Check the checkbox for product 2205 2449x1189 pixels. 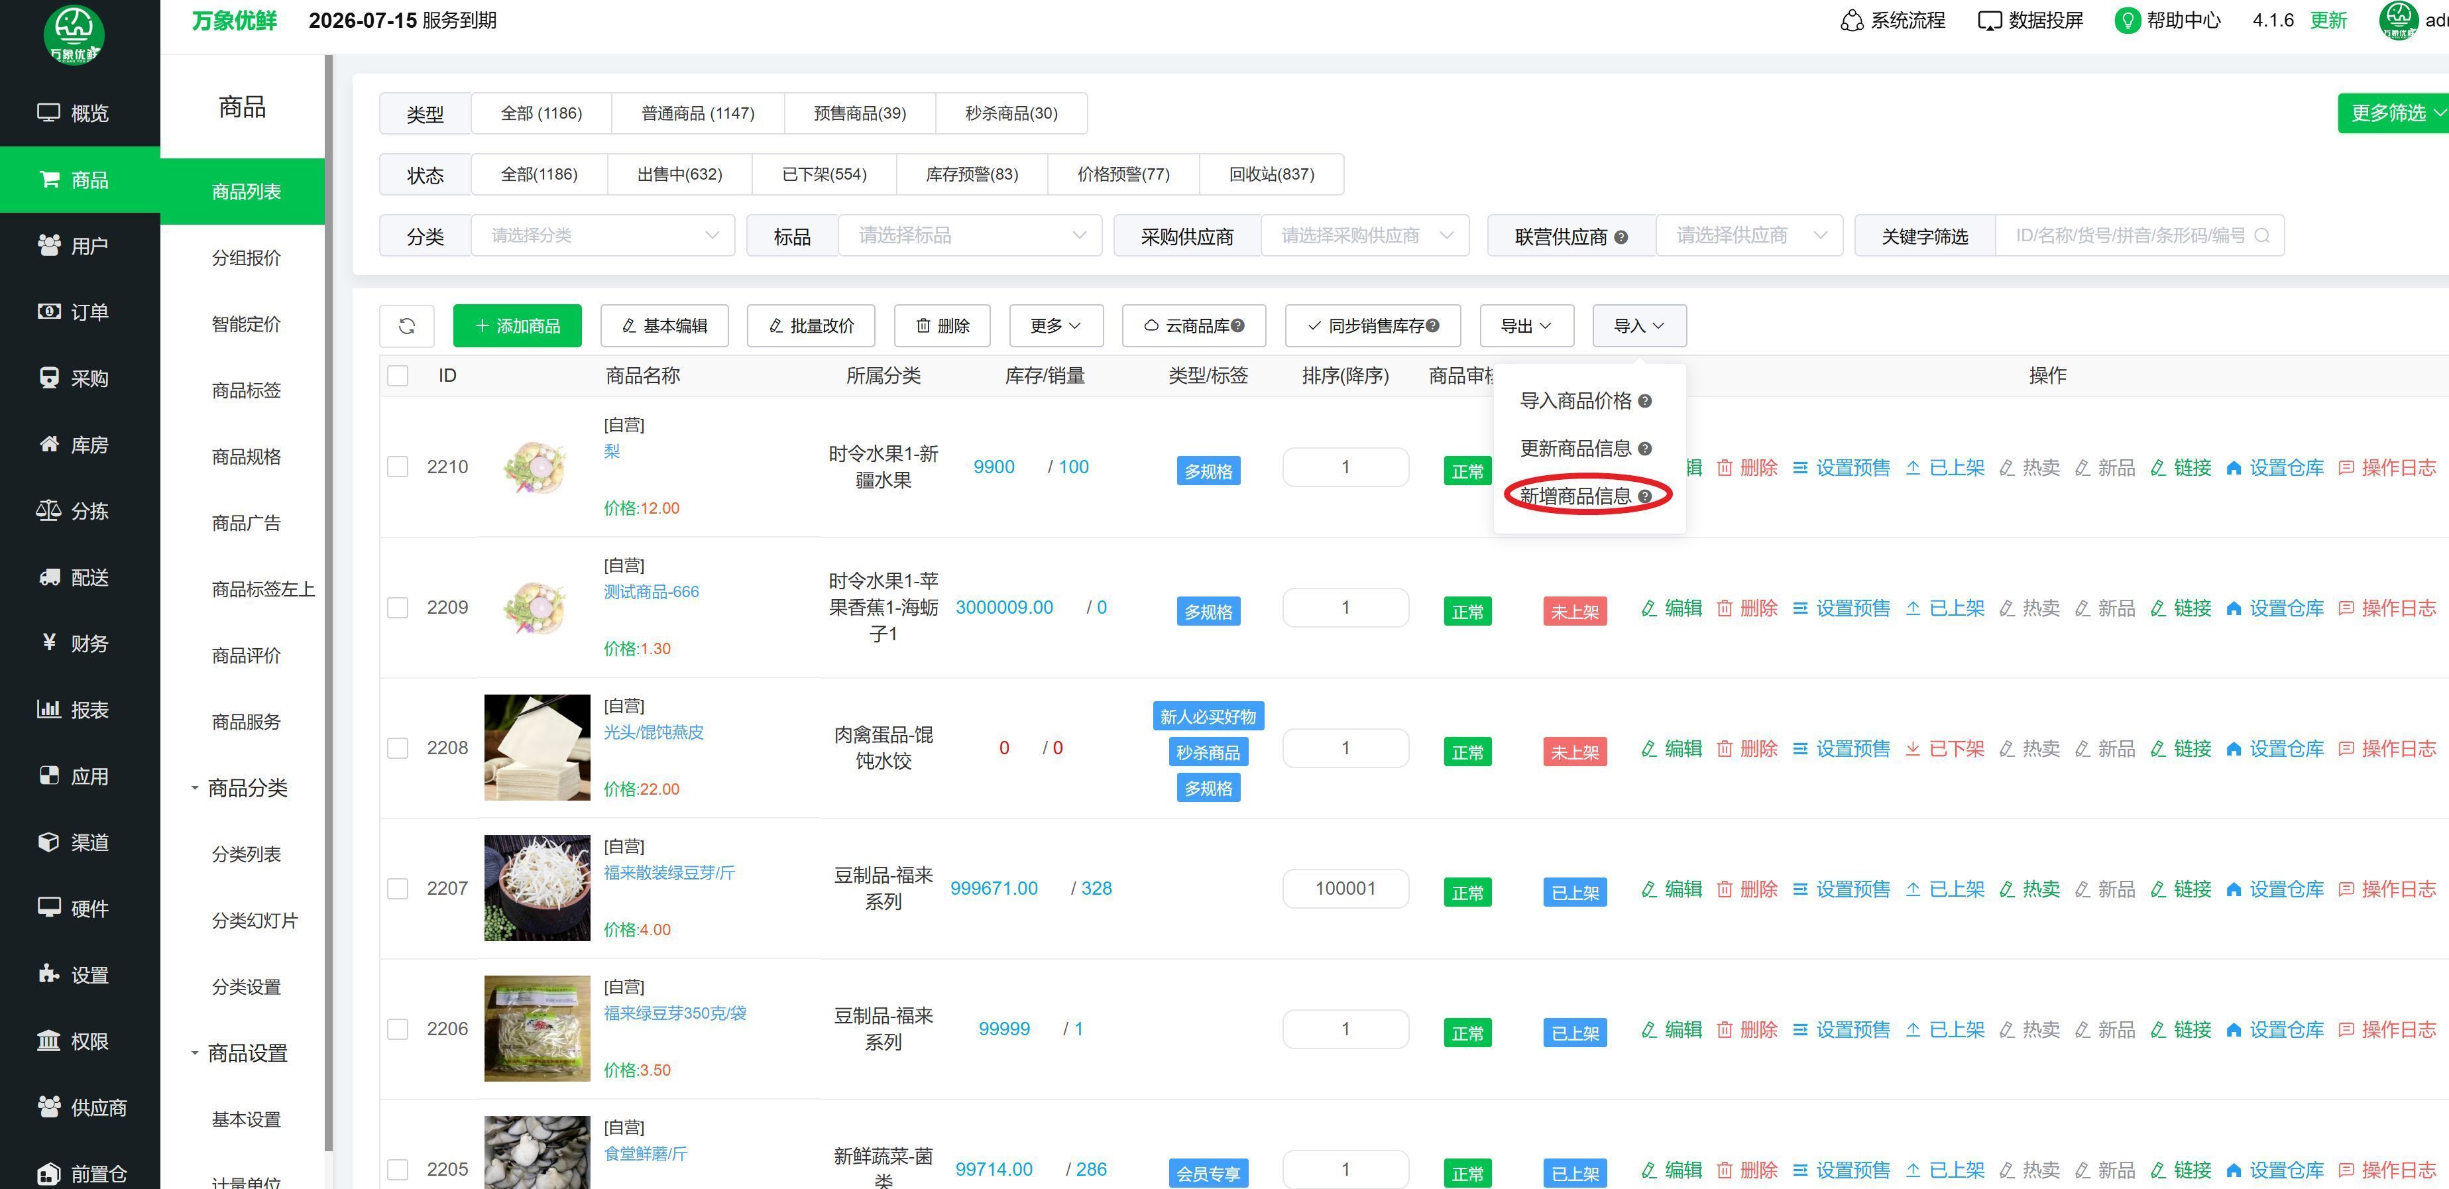398,1169
